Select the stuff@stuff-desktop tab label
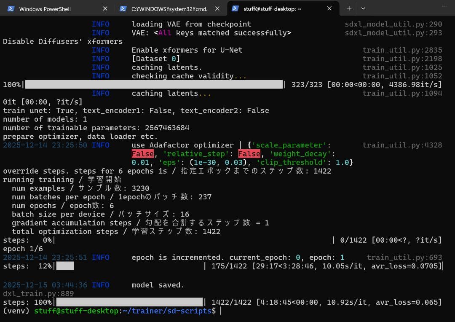The image size is (455, 322). click(272, 9)
